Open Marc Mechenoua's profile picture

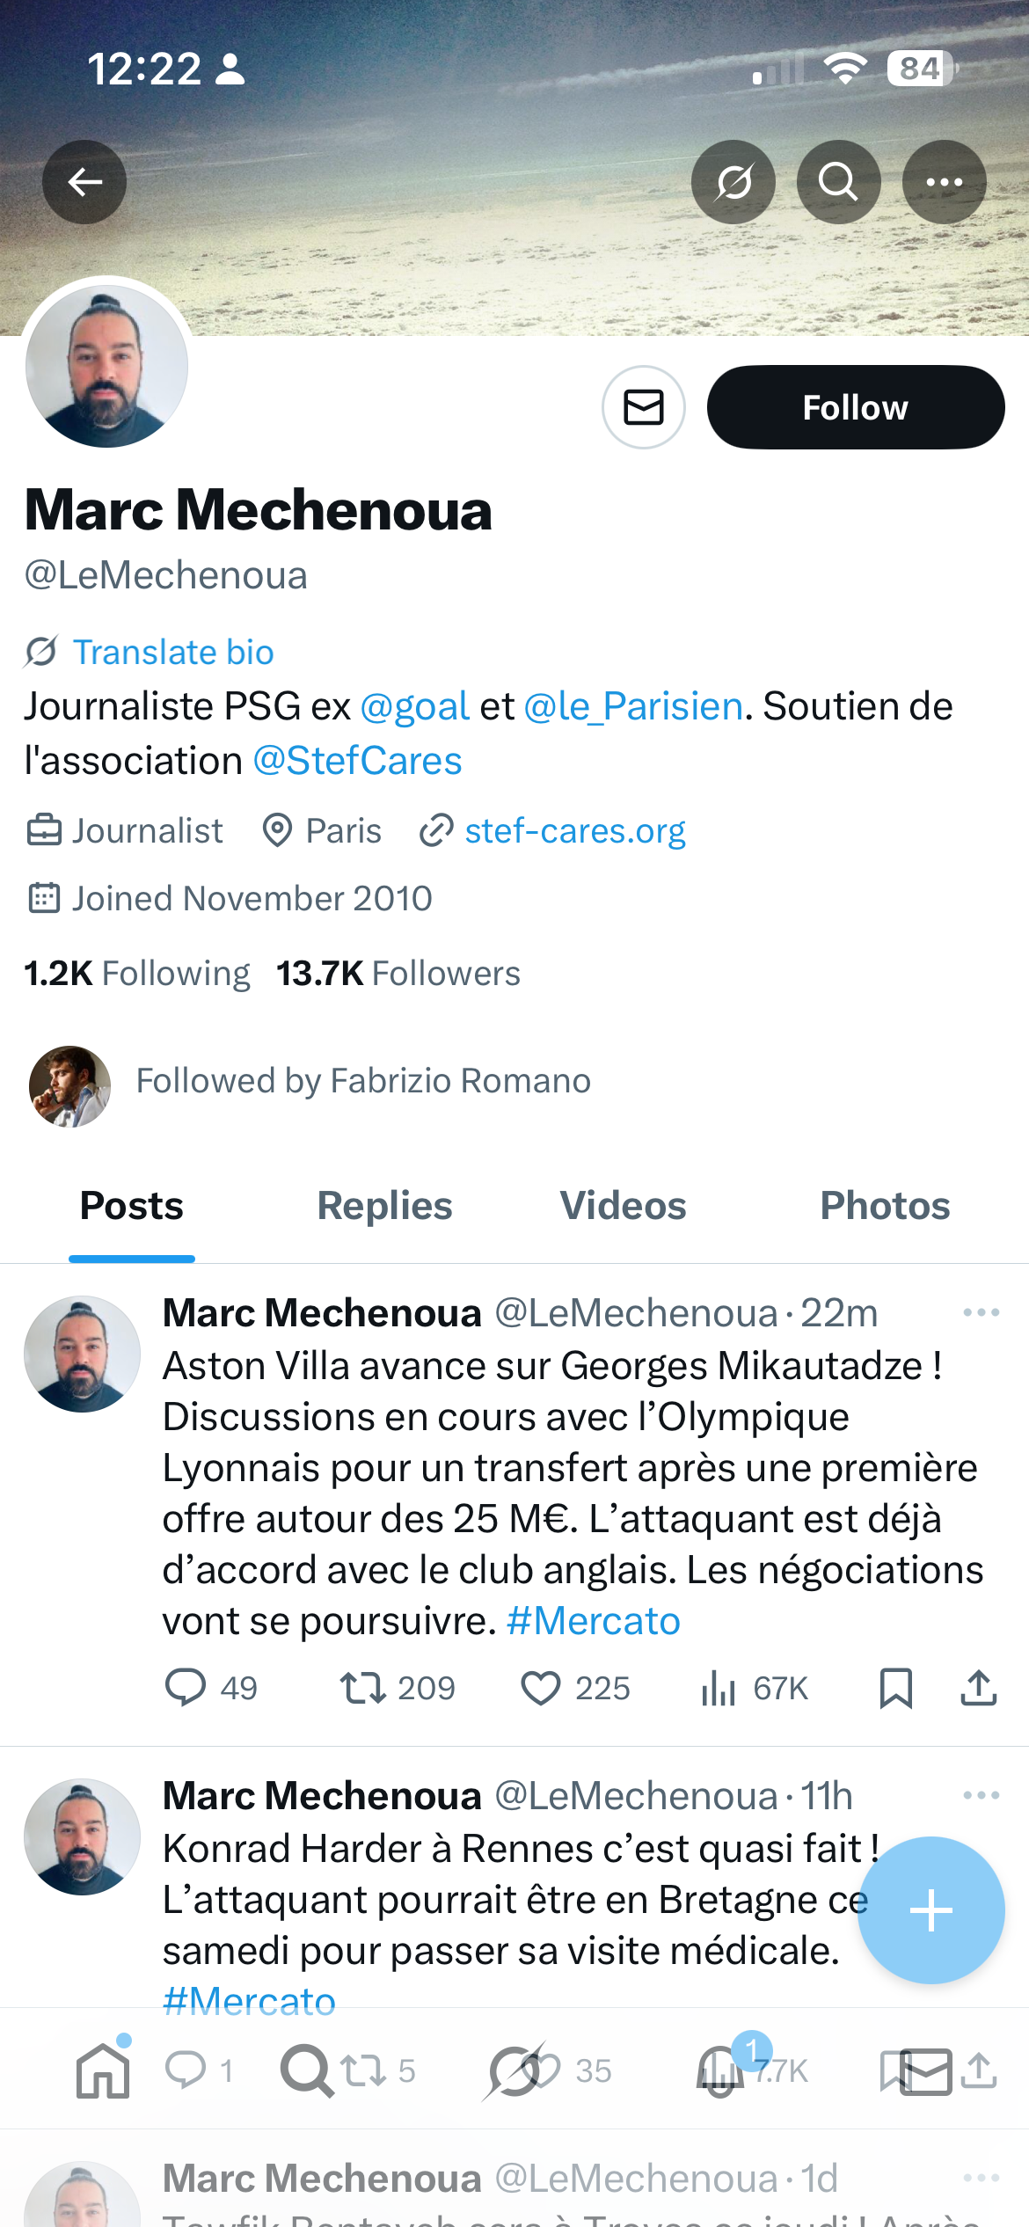coord(106,366)
